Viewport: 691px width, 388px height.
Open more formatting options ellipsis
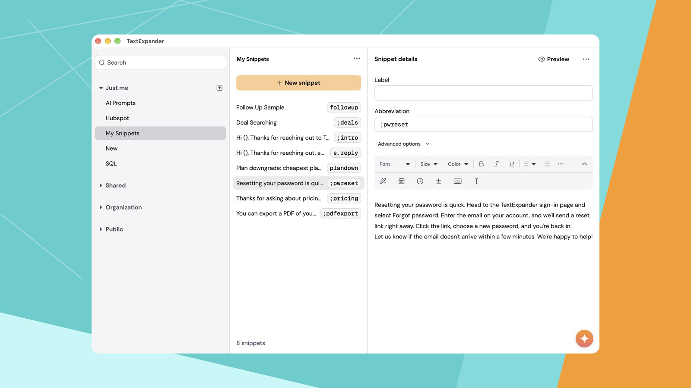pos(560,164)
